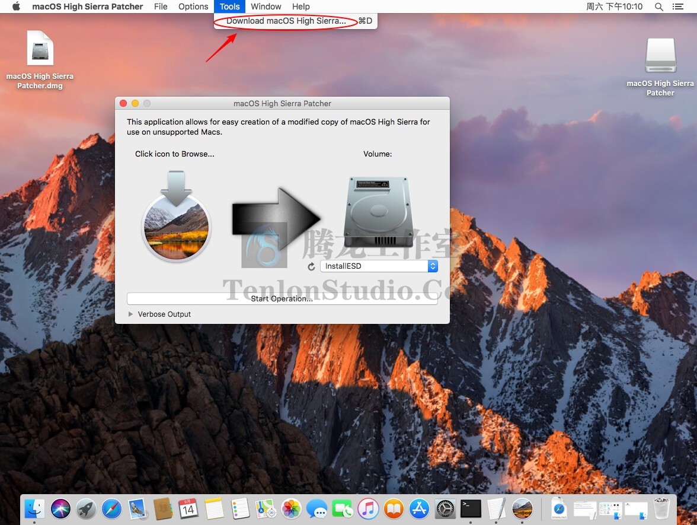Open the third minimized window thumbnail in dock
Image resolution: width=697 pixels, height=525 pixels.
point(636,510)
